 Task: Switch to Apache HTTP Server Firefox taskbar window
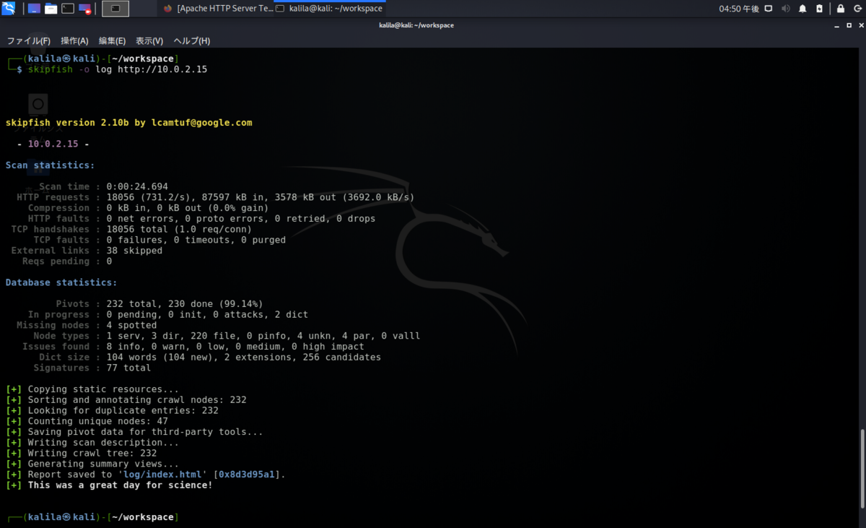219,9
